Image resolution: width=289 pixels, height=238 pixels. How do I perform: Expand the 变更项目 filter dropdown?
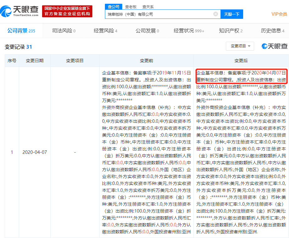[240, 46]
